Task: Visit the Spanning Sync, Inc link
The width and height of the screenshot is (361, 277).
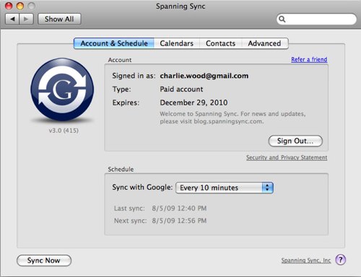Action: click(306, 260)
